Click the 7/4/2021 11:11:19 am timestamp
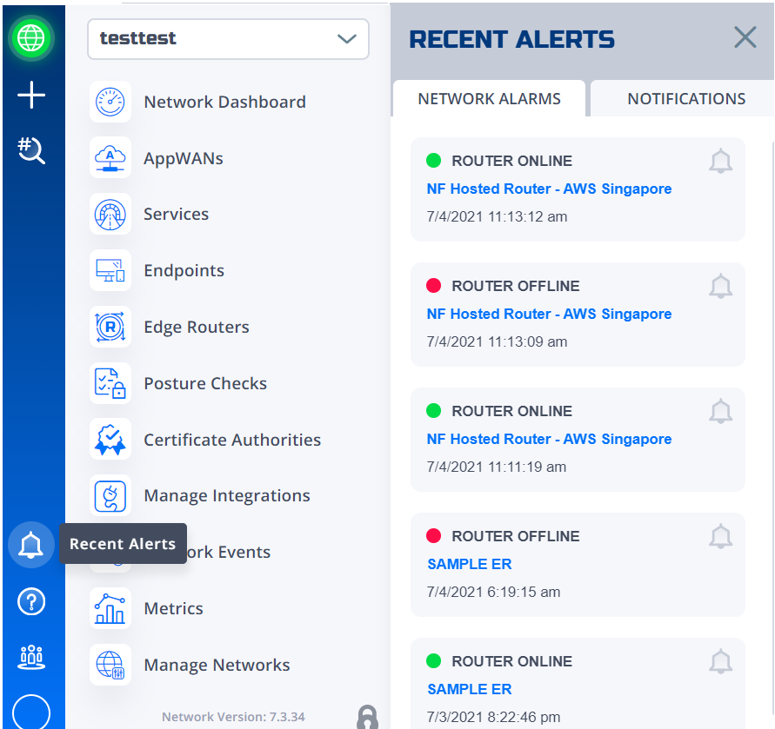This screenshot has width=775, height=729. pos(497,467)
